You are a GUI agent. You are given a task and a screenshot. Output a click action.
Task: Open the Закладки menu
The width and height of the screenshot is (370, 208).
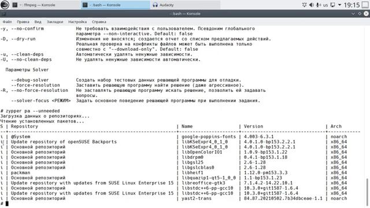click(55, 22)
